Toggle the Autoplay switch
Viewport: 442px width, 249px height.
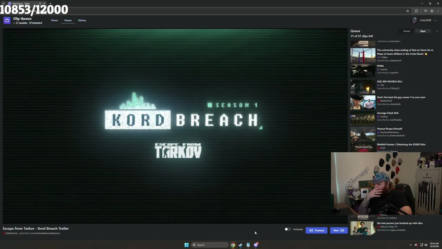(287, 229)
